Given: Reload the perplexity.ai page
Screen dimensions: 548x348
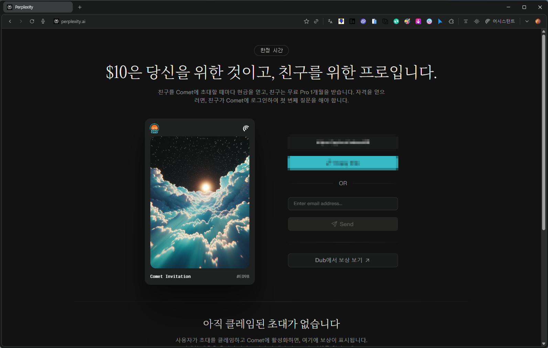Looking at the screenshot, I should tap(32, 21).
